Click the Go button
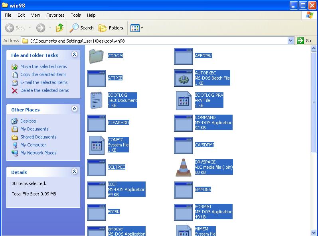The image size is (318, 236). [x=304, y=41]
